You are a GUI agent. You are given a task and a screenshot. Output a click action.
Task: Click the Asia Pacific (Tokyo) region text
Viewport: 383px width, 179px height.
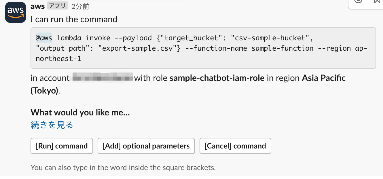[x=188, y=84]
